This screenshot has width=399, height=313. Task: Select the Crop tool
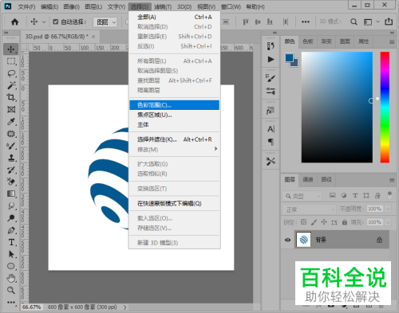11,97
